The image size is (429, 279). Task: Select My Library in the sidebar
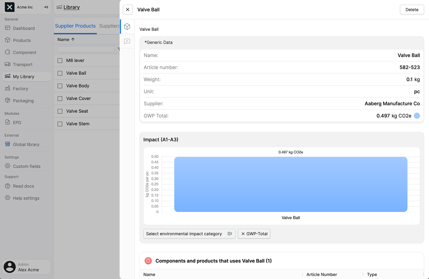pyautogui.click(x=27, y=77)
